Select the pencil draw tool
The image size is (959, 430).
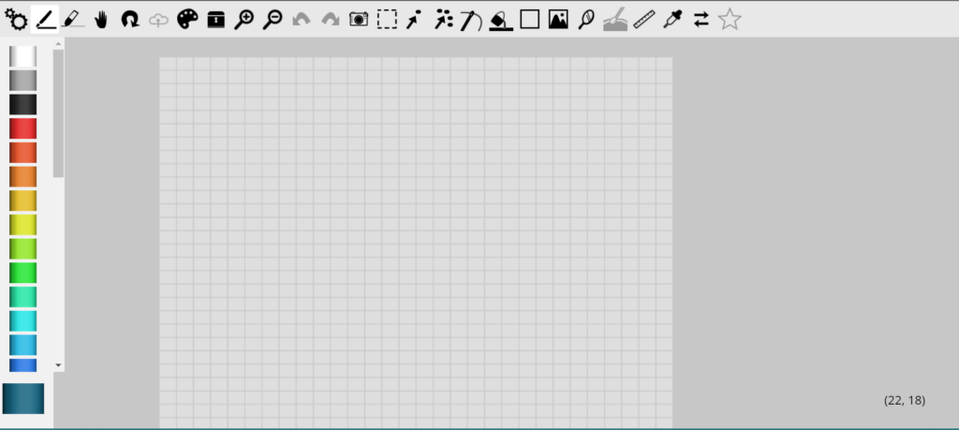click(45, 20)
